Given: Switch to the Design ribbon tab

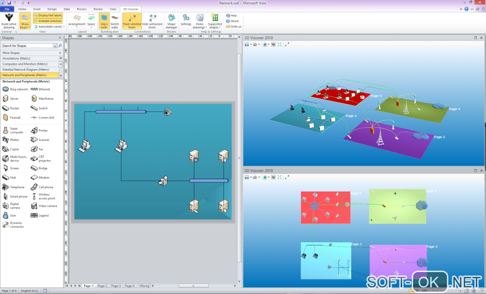Looking at the screenshot, I should (x=52, y=9).
